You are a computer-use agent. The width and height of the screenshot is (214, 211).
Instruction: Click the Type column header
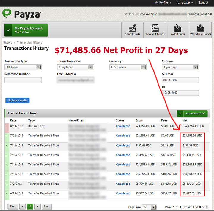(32, 120)
